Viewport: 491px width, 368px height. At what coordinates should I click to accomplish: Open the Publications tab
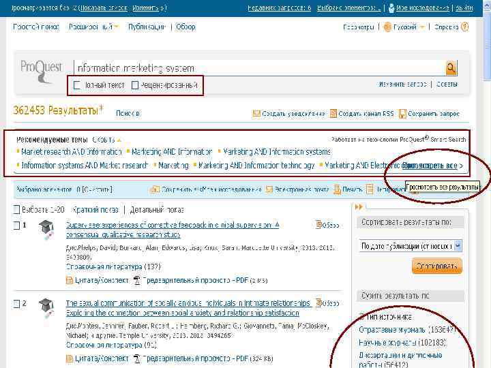(x=147, y=27)
